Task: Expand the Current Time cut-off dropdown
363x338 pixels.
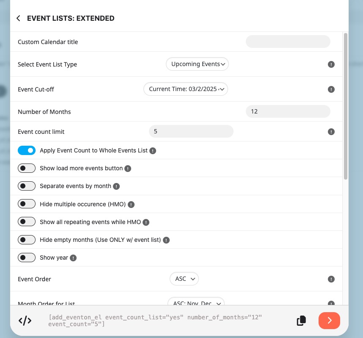Action: [186, 89]
